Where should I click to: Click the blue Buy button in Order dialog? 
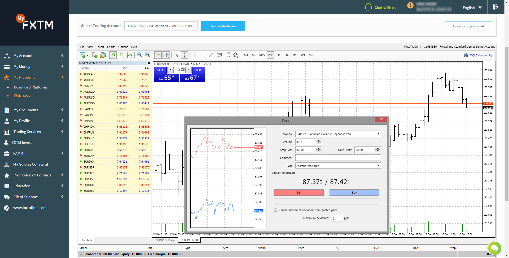tap(354, 193)
